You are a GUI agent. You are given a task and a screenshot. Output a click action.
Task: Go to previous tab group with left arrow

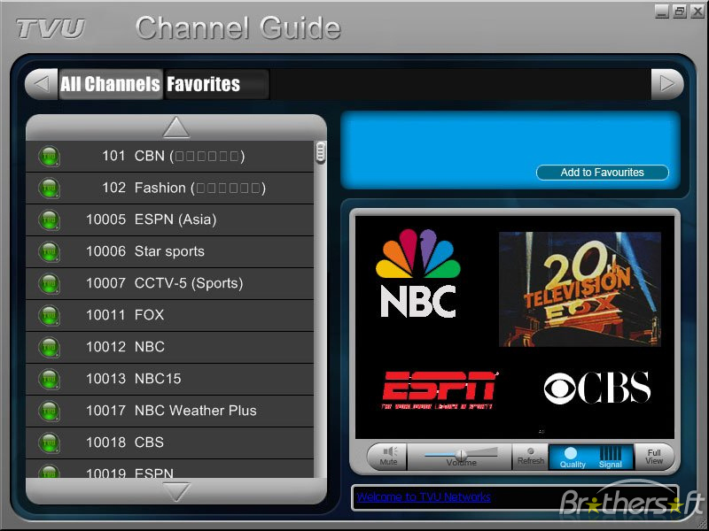click(41, 84)
